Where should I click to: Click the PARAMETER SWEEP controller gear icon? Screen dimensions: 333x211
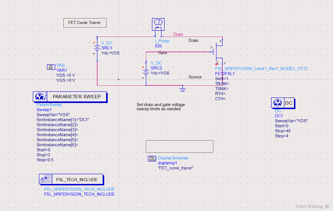[x=40, y=96]
